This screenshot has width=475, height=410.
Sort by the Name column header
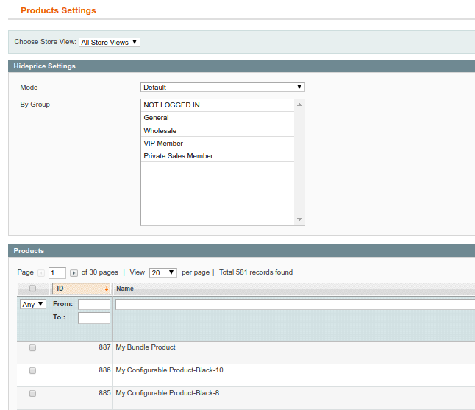[x=125, y=289]
